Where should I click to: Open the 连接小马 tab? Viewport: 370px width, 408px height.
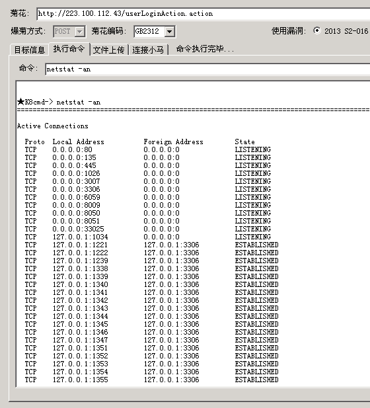148,50
